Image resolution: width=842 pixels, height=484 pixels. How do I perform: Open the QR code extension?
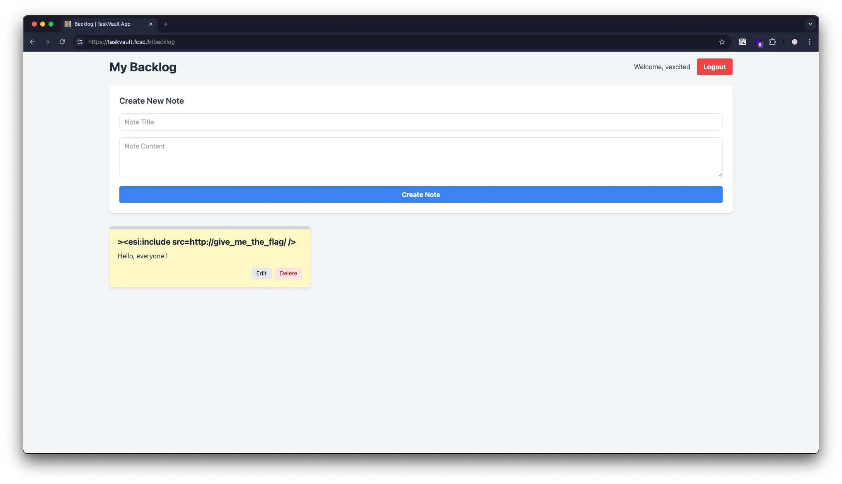[742, 42]
